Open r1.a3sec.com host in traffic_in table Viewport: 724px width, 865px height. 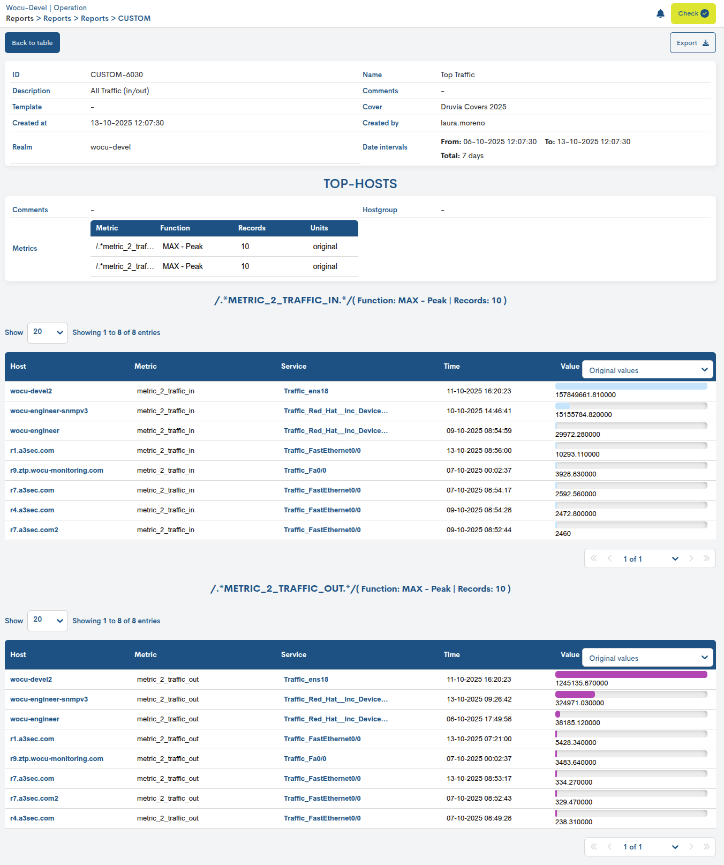(x=32, y=451)
